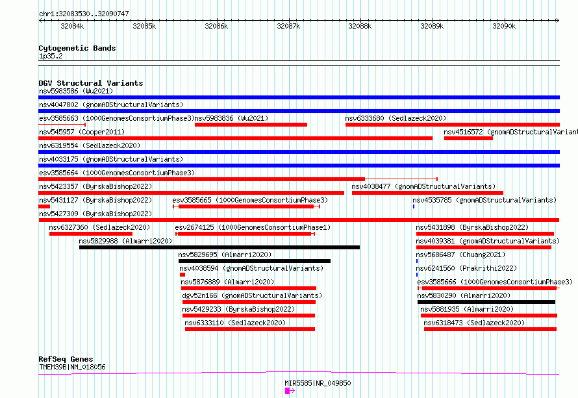Click the tiny blue nsv5686487 marker

pyautogui.click(x=417, y=261)
